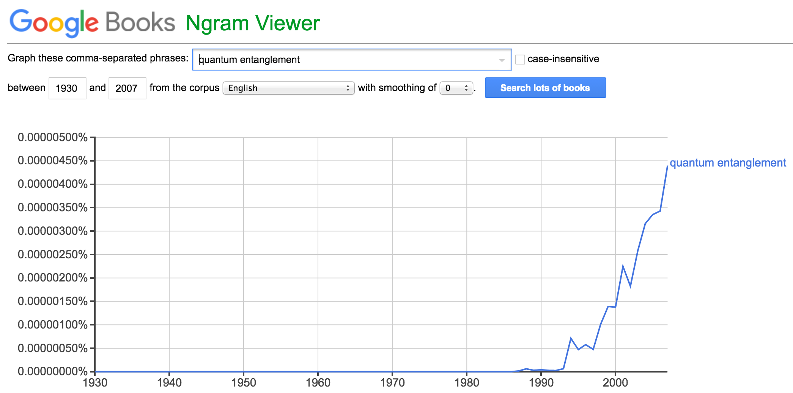
Task: Open the English corpus dropdown
Action: 288,88
